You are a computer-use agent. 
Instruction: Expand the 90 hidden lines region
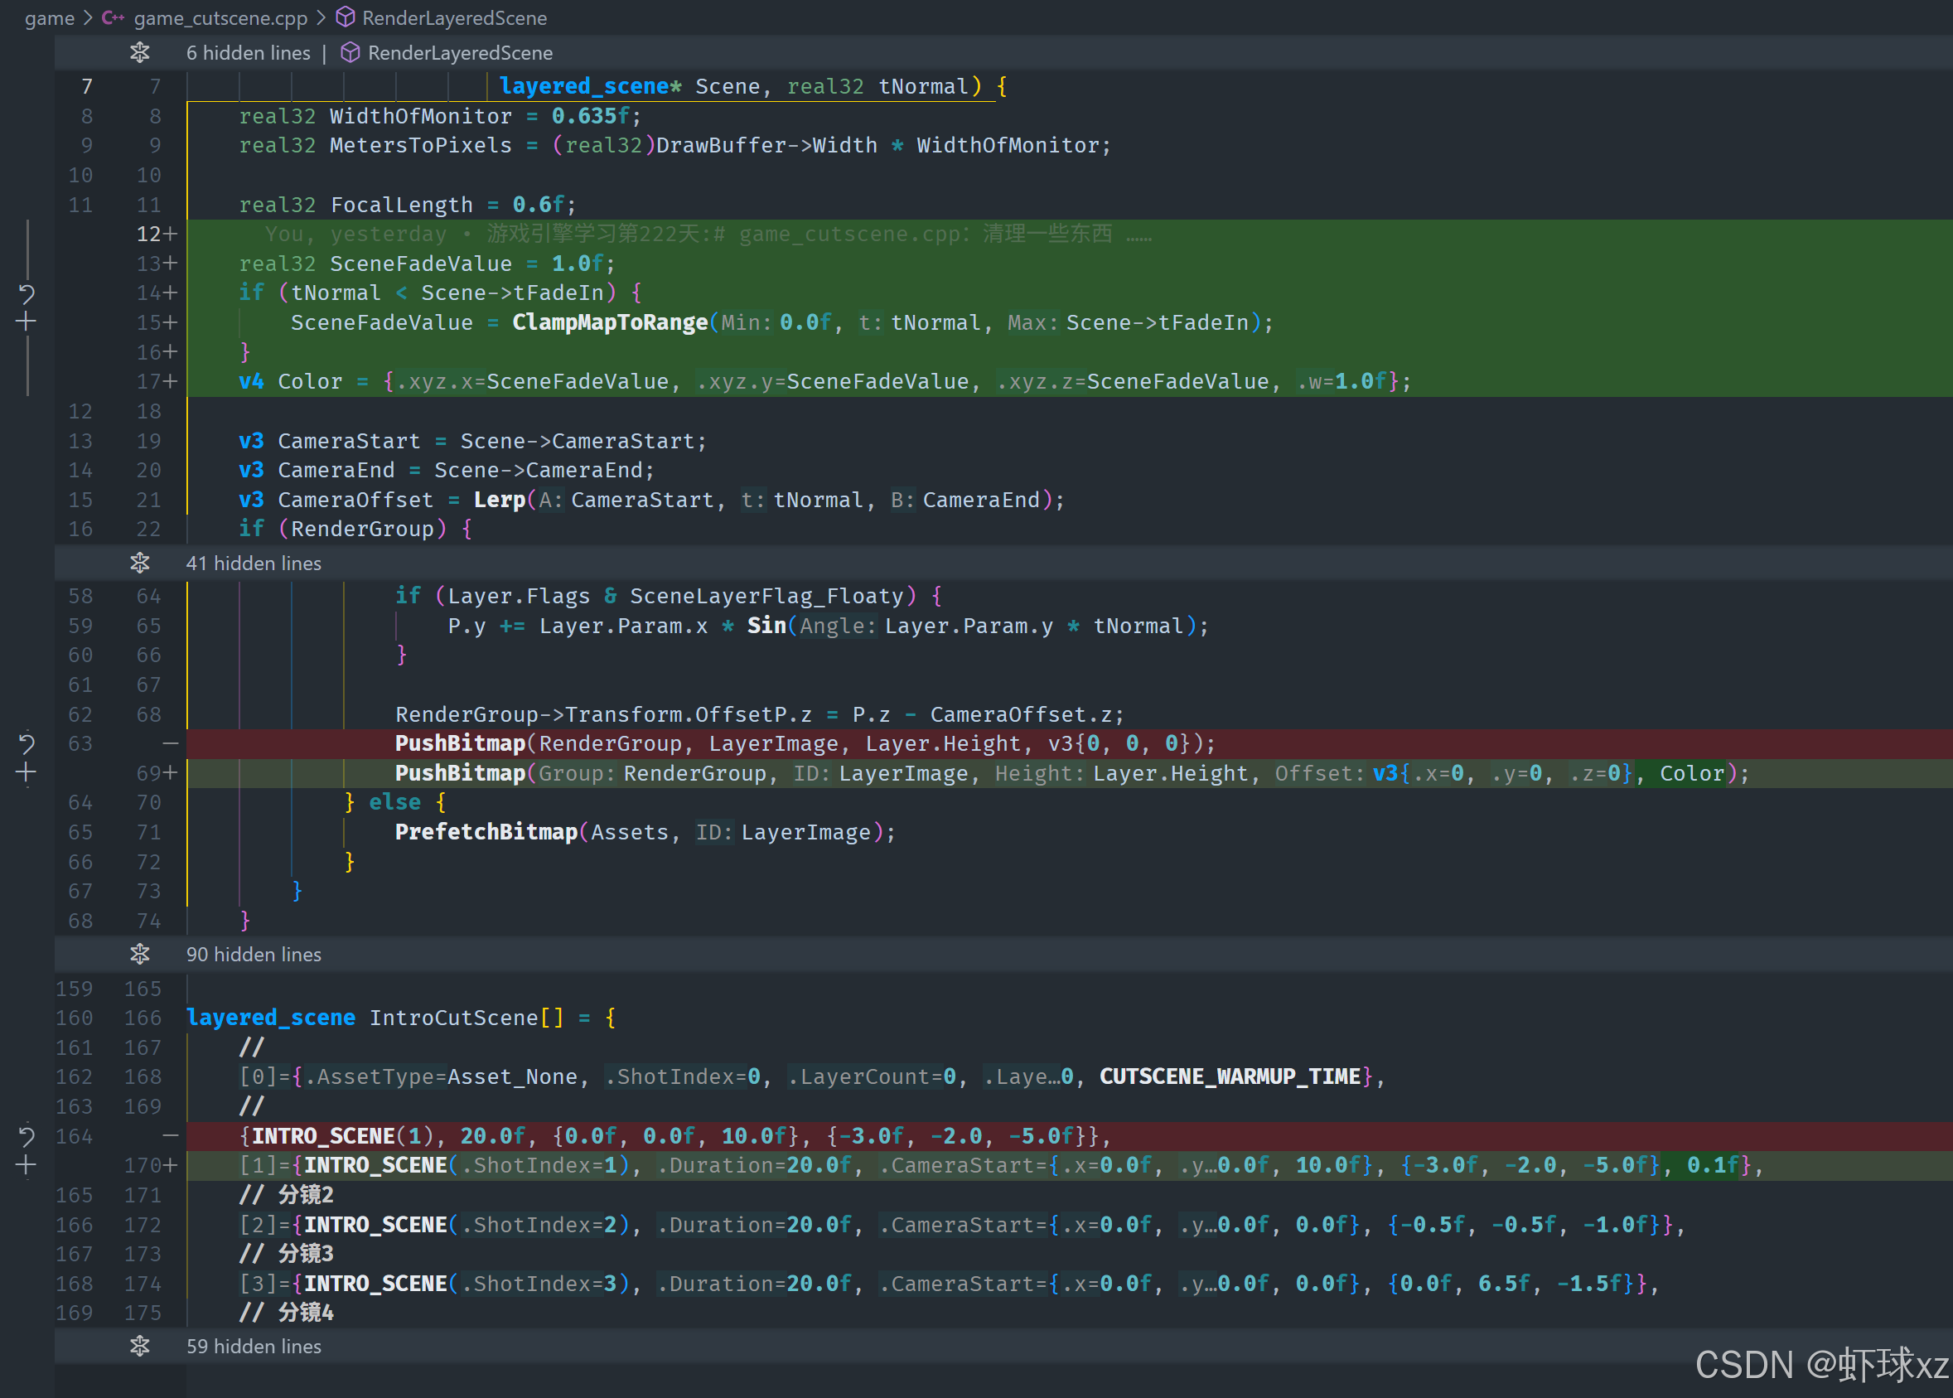click(x=139, y=954)
